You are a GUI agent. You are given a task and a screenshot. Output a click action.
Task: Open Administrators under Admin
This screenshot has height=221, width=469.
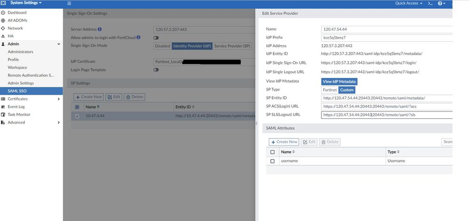[20, 52]
